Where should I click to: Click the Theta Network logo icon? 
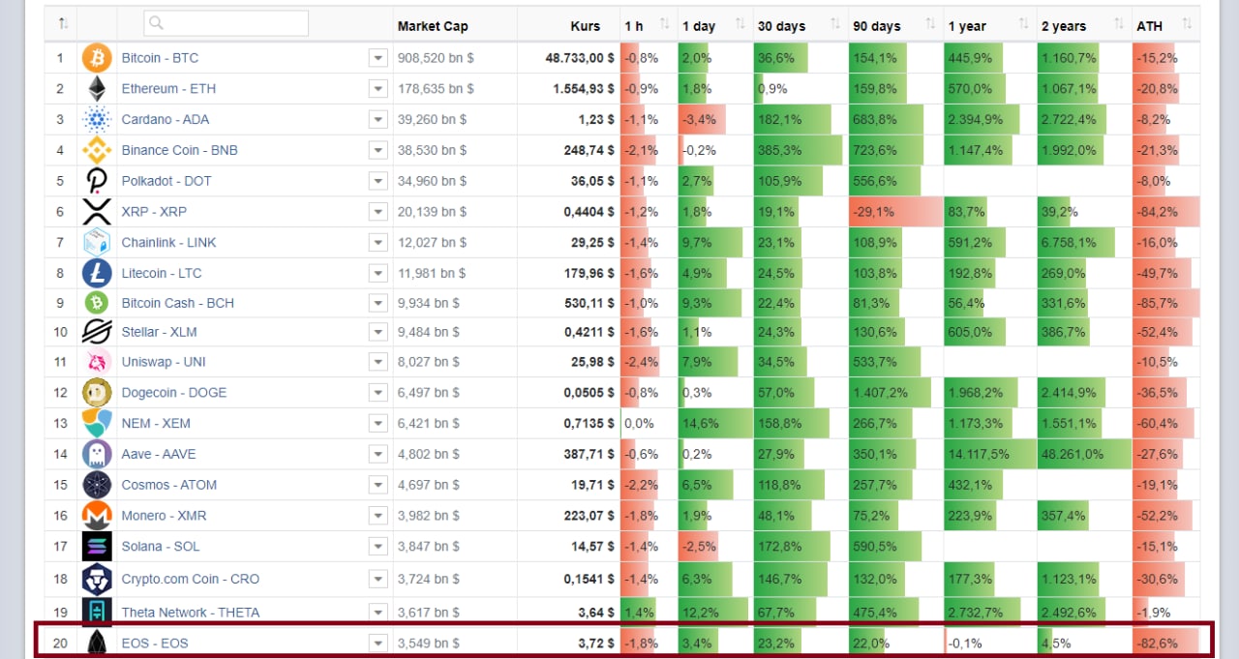pyautogui.click(x=97, y=612)
